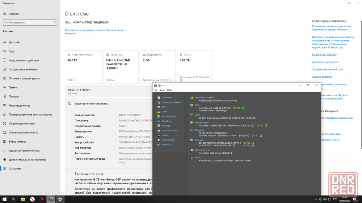Click Storage heading in Speccy summary pane
The height and width of the screenshot is (203, 362).
point(199,140)
